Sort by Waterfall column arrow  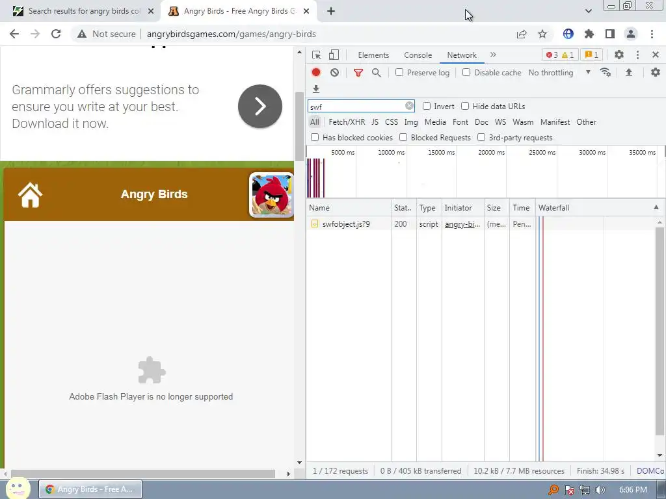pos(656,207)
